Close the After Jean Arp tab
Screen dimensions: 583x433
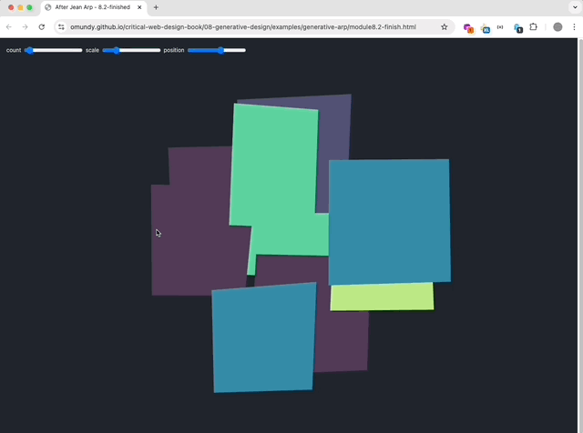(x=140, y=7)
